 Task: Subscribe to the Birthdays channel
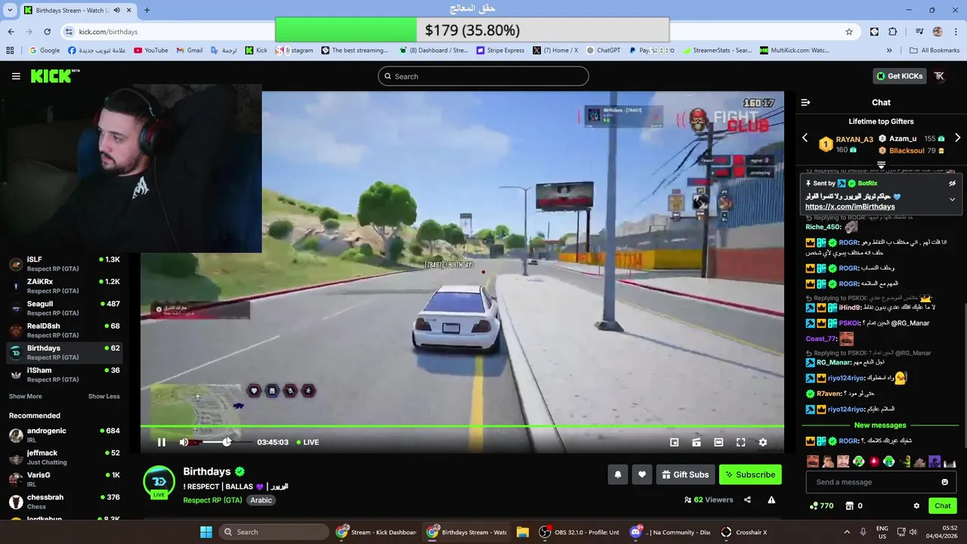[750, 474]
